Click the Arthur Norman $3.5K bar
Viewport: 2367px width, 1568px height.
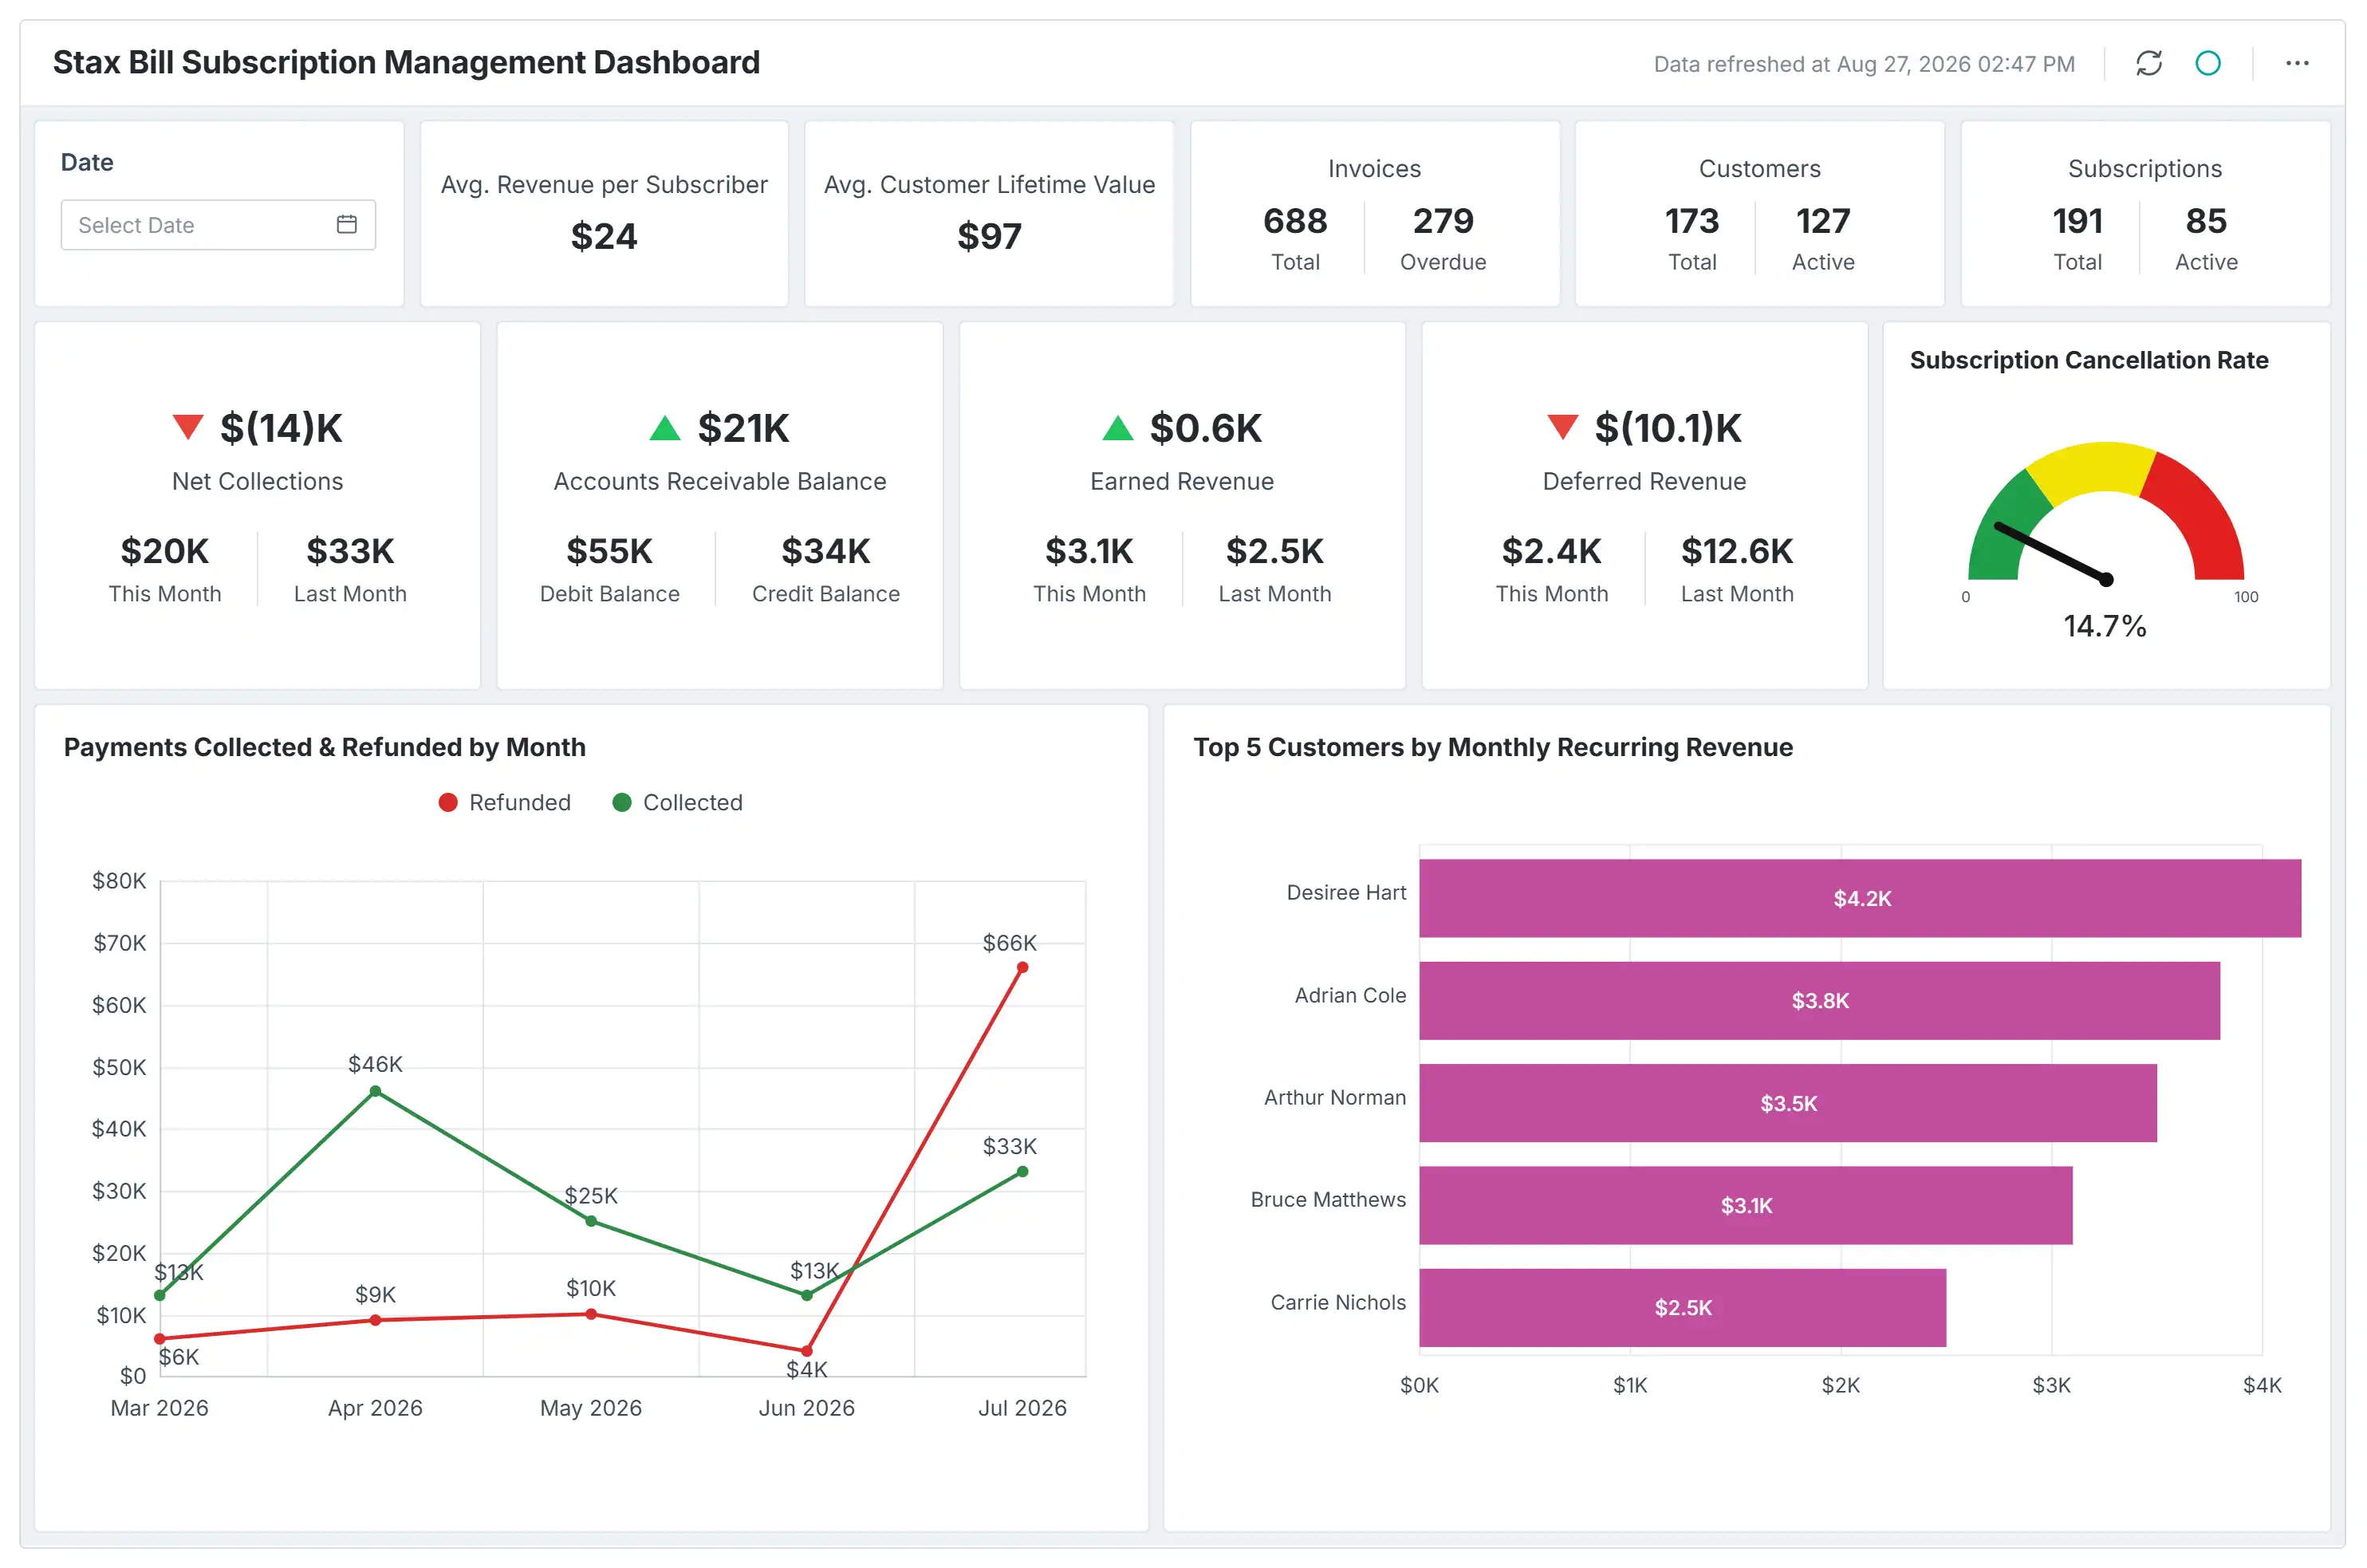pos(1788,1103)
